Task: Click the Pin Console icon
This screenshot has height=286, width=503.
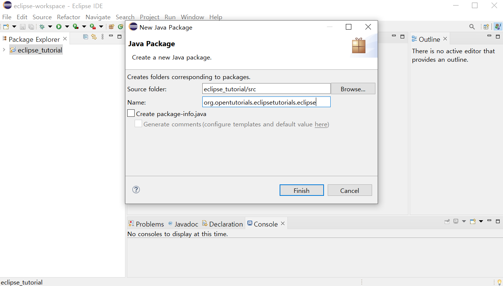Action: click(x=447, y=221)
